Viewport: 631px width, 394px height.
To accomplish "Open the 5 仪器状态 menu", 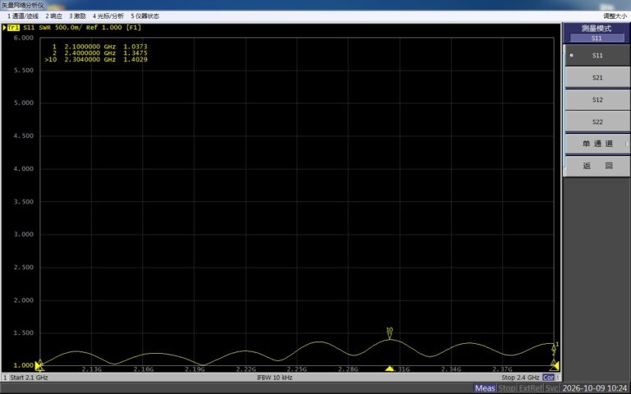I will (145, 16).
